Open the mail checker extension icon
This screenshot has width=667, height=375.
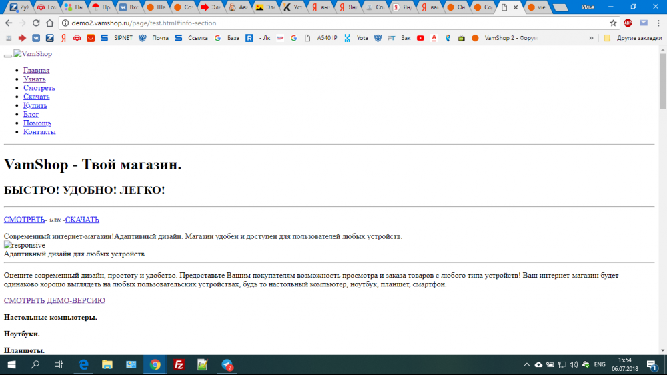[644, 23]
